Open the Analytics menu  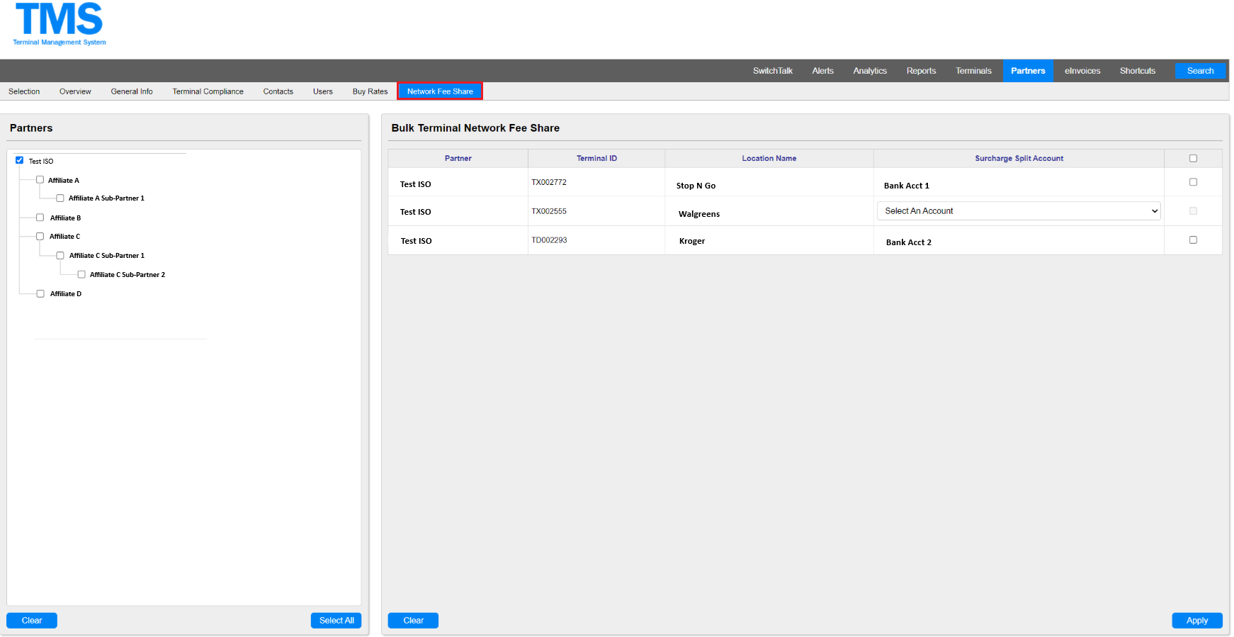(x=870, y=71)
